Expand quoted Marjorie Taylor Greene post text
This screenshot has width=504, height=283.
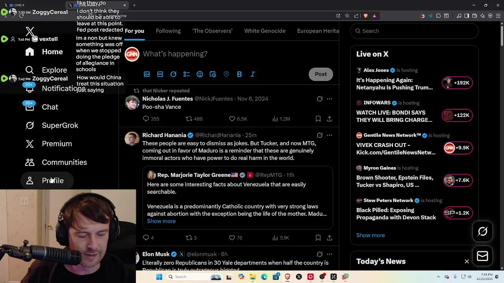161,221
